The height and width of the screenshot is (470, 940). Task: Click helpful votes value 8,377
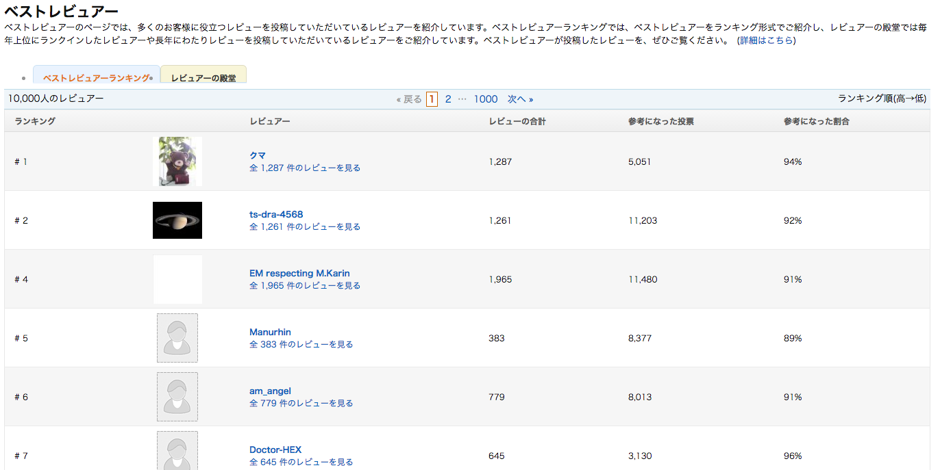[640, 338]
